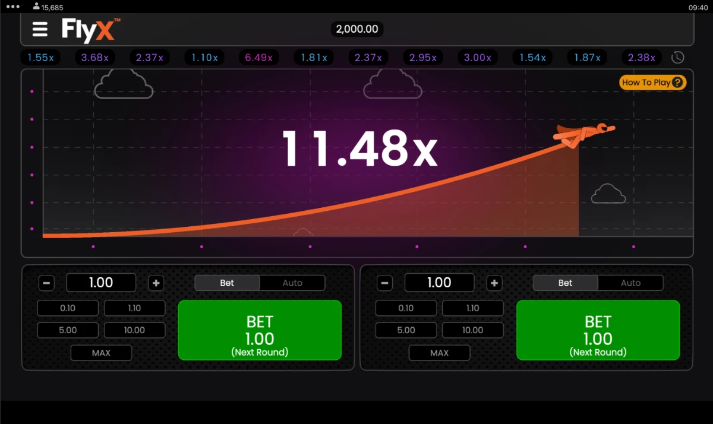Click the flying orange superhero character
This screenshot has width=713, height=424.
[x=583, y=135]
